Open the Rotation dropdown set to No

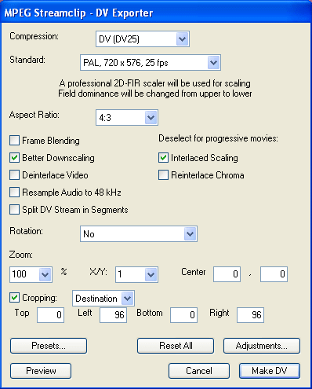coord(139,233)
